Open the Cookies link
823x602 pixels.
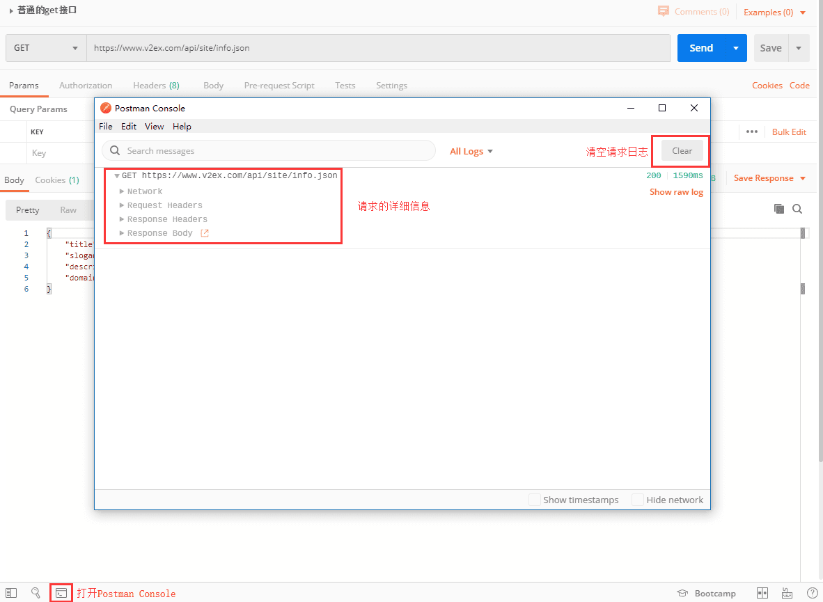point(767,85)
